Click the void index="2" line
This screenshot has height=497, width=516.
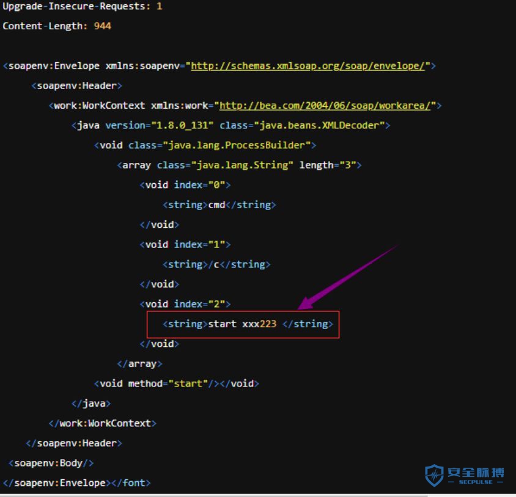[185, 304]
